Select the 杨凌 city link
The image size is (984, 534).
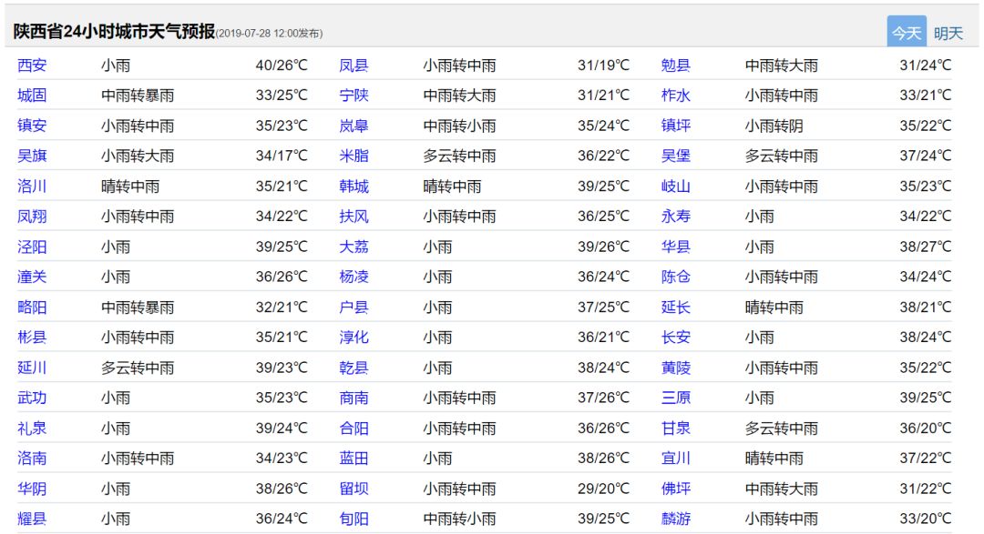point(354,277)
